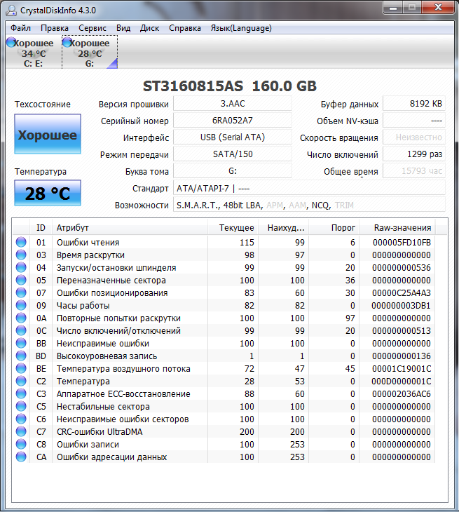
Task: Click the total hours field 15793 час
Action: coord(414,170)
